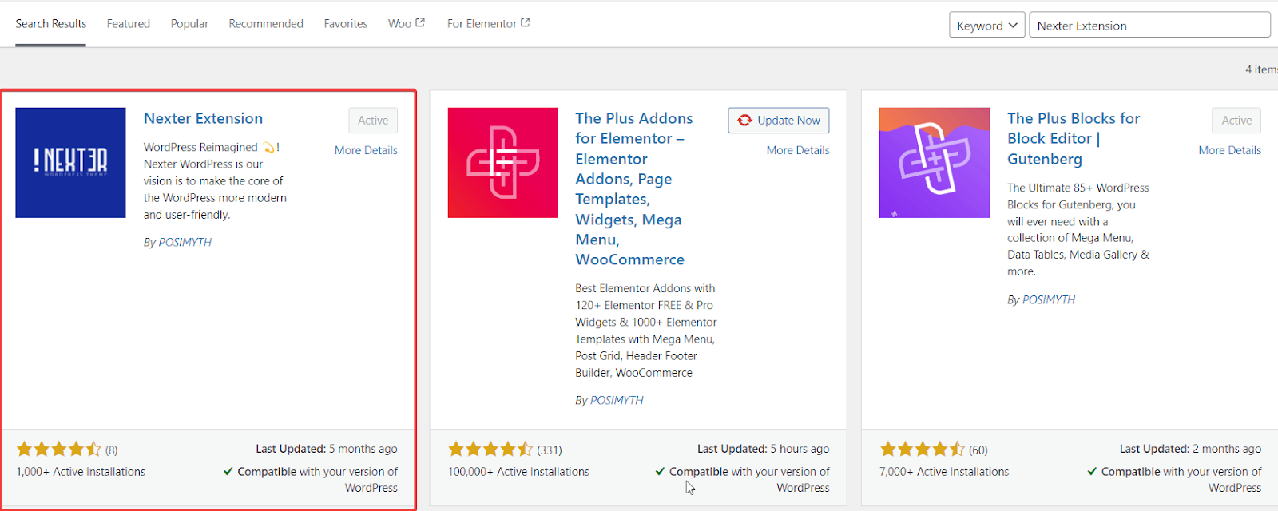1278x511 pixels.
Task: Open the Search Results tab
Action: (x=51, y=24)
